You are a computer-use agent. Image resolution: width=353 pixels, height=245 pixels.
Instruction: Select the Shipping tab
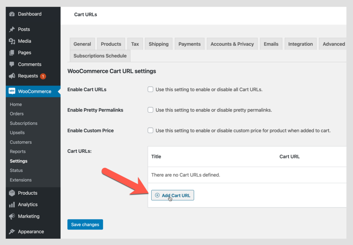click(x=159, y=44)
